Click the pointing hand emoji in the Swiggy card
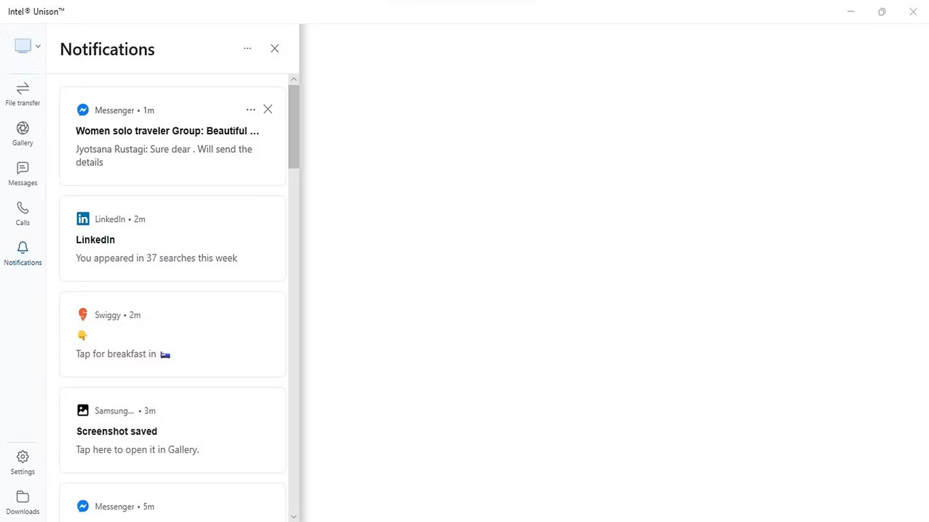Image resolution: width=929 pixels, height=522 pixels. tap(82, 335)
